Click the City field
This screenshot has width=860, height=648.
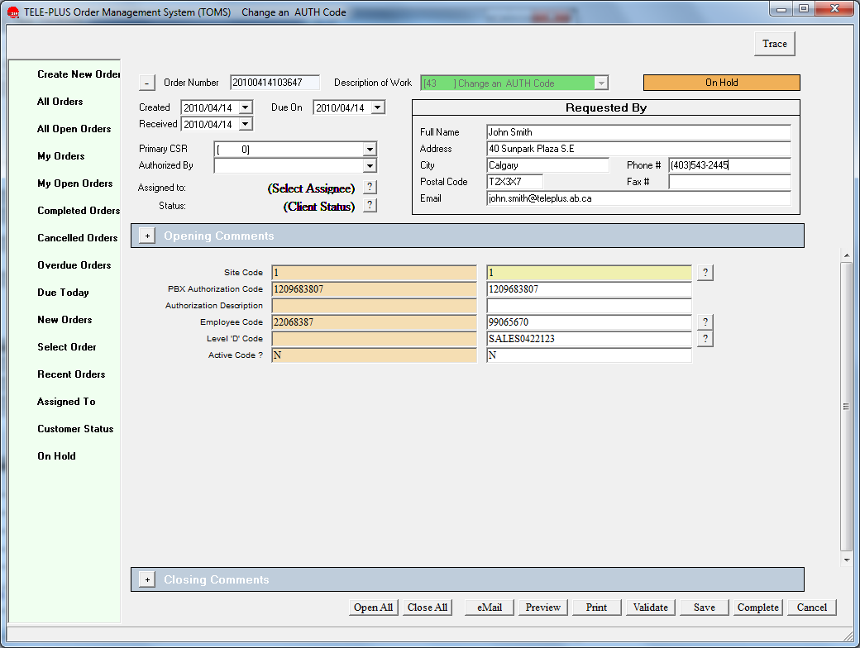click(548, 165)
